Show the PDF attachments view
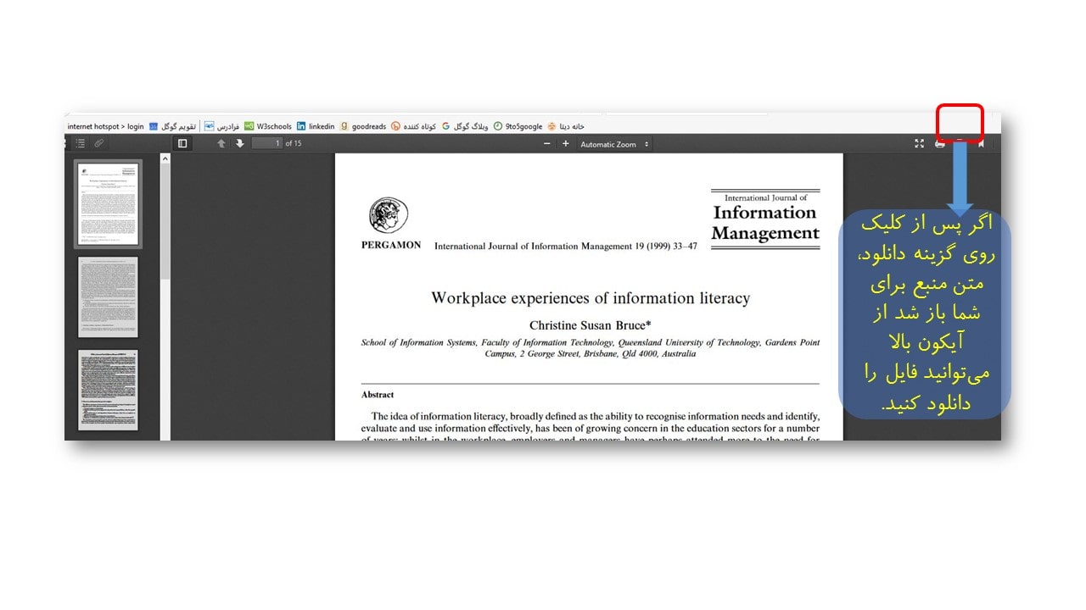The height and width of the screenshot is (610, 1086). (x=99, y=144)
